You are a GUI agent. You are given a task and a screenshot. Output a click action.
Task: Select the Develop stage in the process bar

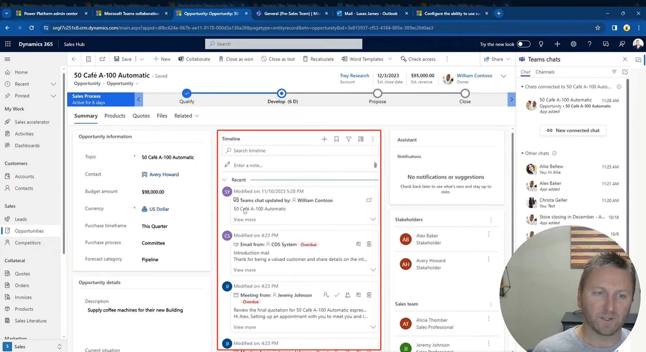(281, 93)
